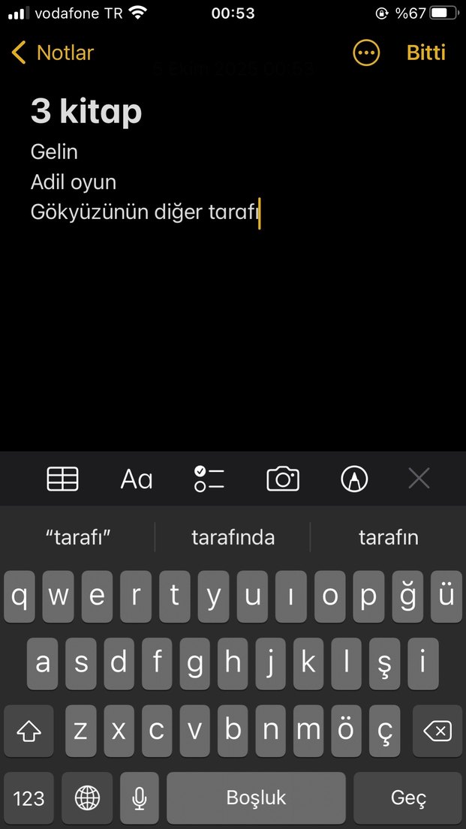Dismiss the formatting toolbar with the X
466x829 pixels.
(419, 479)
